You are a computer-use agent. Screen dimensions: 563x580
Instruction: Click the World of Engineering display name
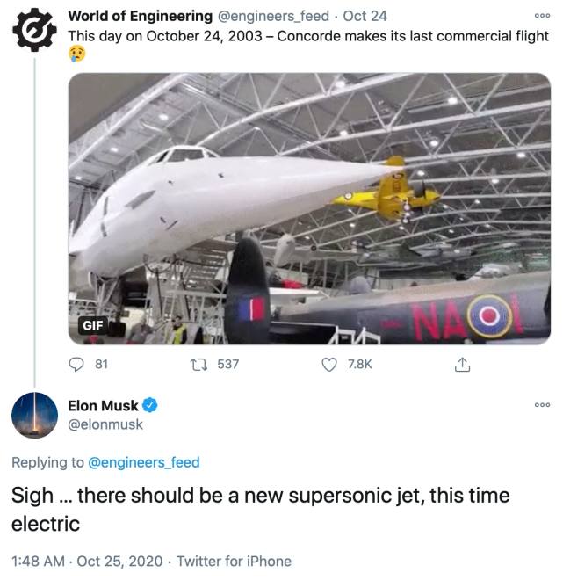(x=141, y=16)
